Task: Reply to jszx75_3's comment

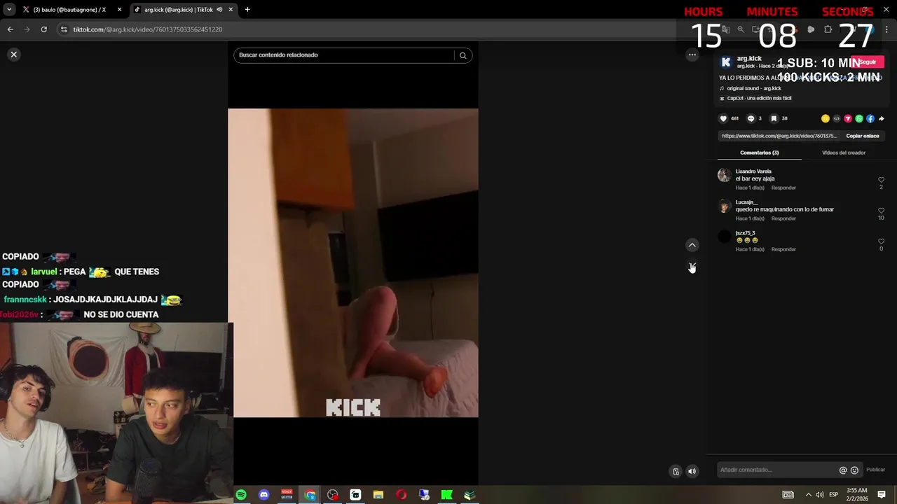Action: [x=783, y=249]
